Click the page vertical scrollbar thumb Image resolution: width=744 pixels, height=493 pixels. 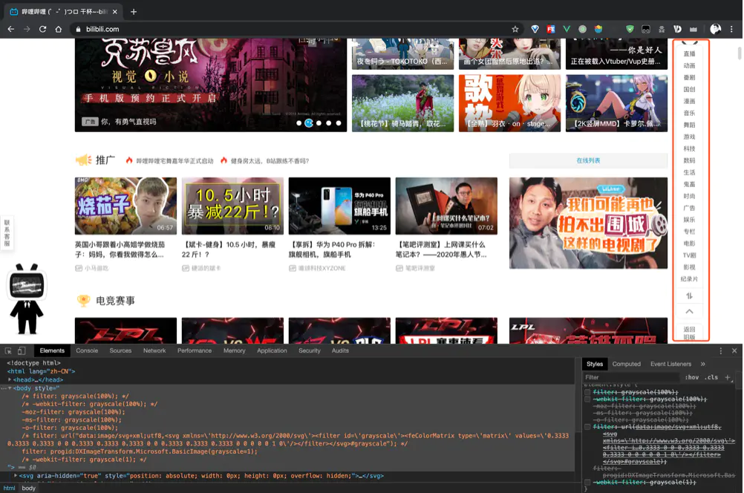click(x=740, y=53)
